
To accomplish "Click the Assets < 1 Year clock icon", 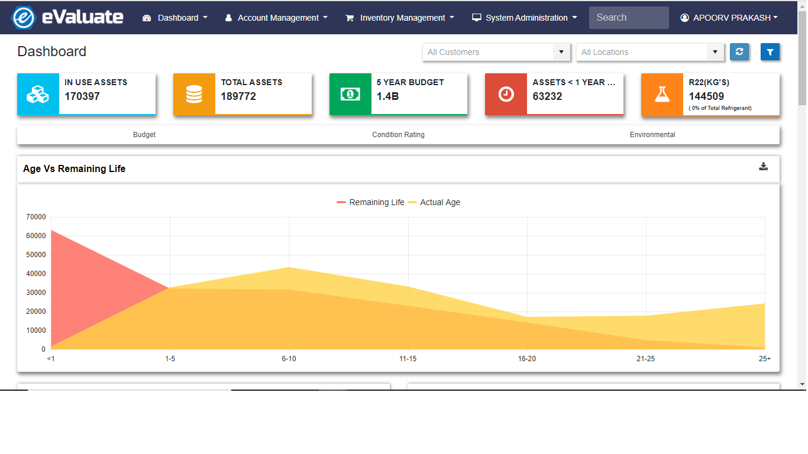I will click(506, 94).
